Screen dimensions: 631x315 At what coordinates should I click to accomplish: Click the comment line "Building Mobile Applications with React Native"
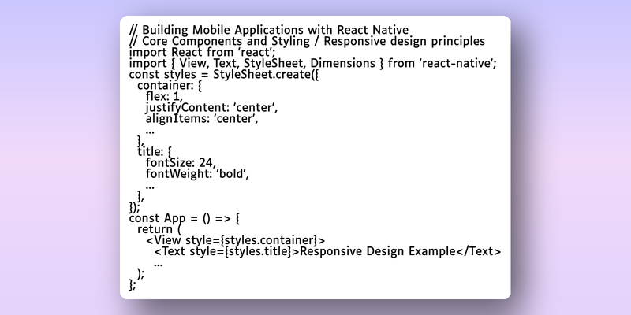point(269,30)
